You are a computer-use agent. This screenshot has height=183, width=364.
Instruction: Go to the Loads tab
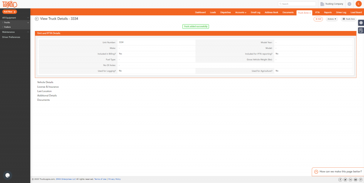coord(213,12)
